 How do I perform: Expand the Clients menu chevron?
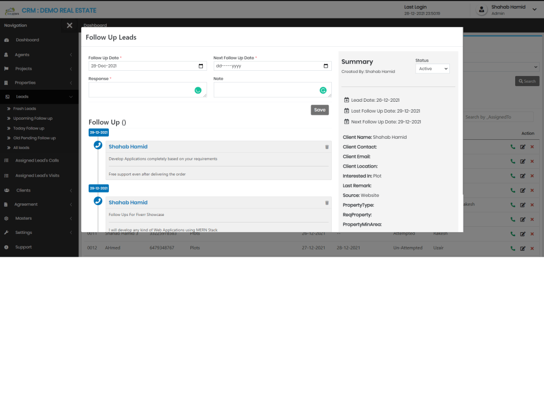click(x=71, y=190)
